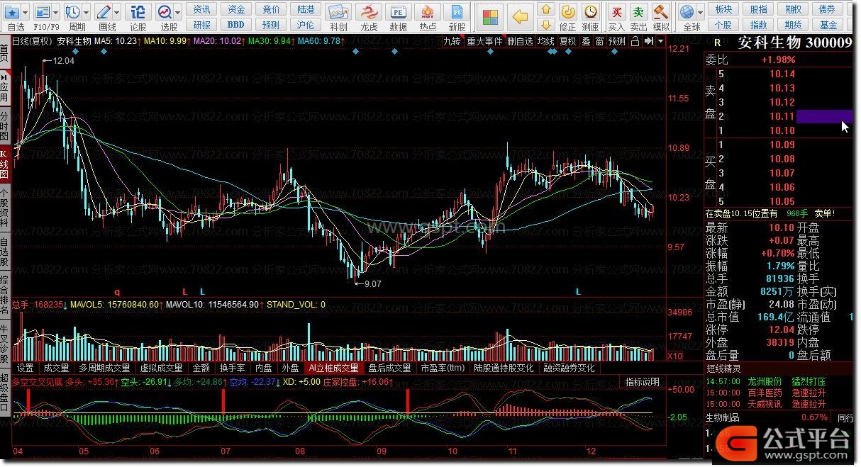Click the yellow up arrow icon
This screenshot has height=467, width=861.
click(545, 9)
